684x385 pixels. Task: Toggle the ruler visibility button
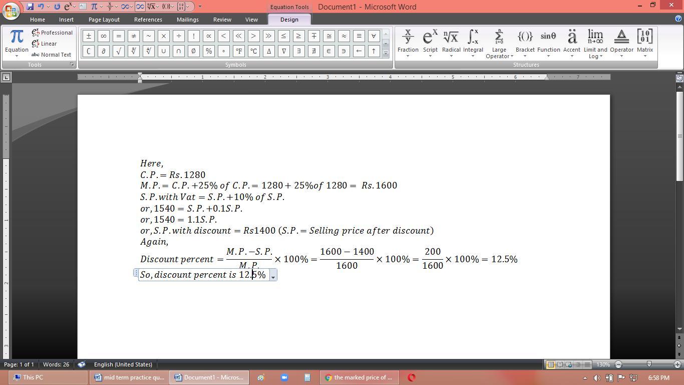click(679, 78)
